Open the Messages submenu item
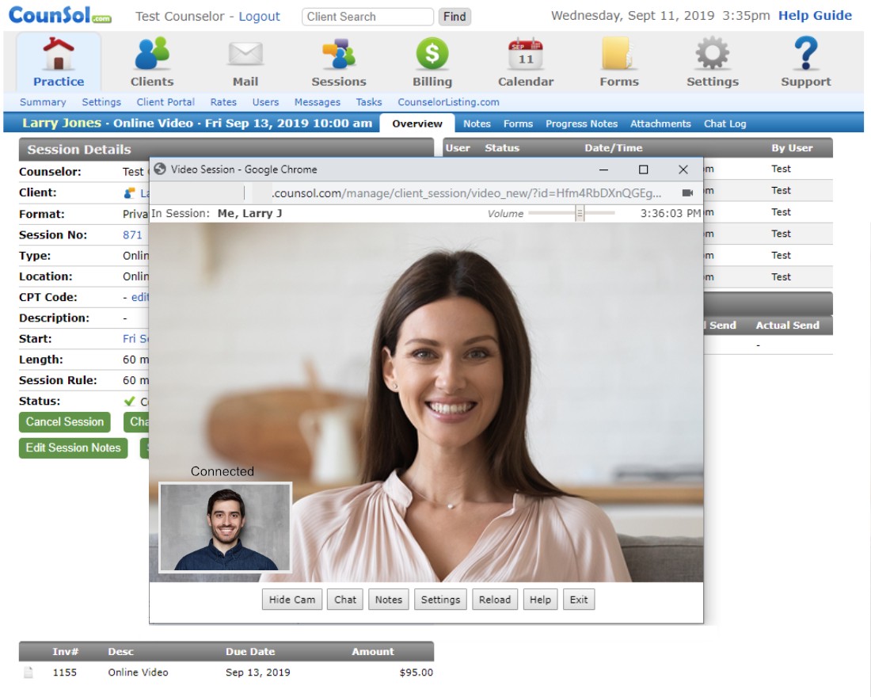Viewport: 871px width, 697px height. click(318, 102)
